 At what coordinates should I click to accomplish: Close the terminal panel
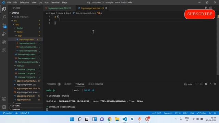(215, 84)
